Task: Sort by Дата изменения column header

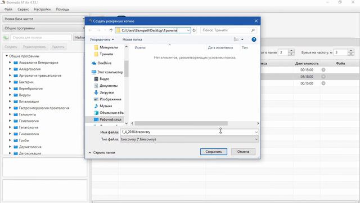Action: point(220,47)
